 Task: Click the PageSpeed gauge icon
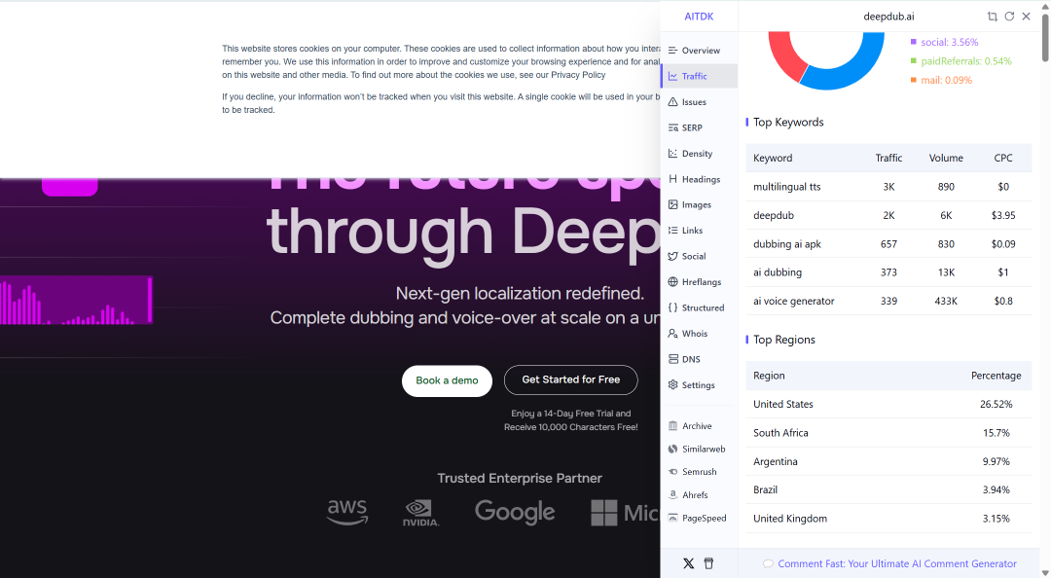coord(673,518)
